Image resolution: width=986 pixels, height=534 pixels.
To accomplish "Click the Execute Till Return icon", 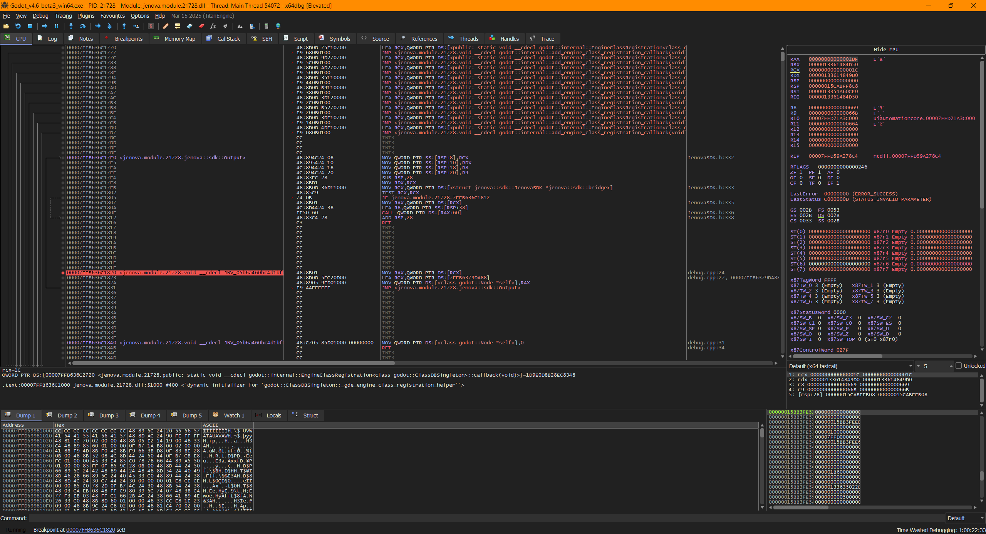I will tap(124, 26).
